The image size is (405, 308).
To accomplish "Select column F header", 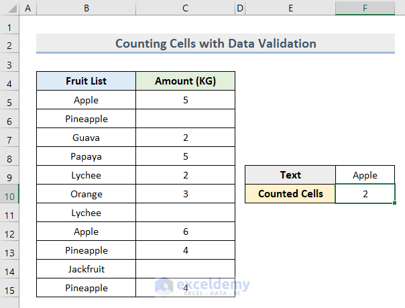I will pyautogui.click(x=365, y=8).
